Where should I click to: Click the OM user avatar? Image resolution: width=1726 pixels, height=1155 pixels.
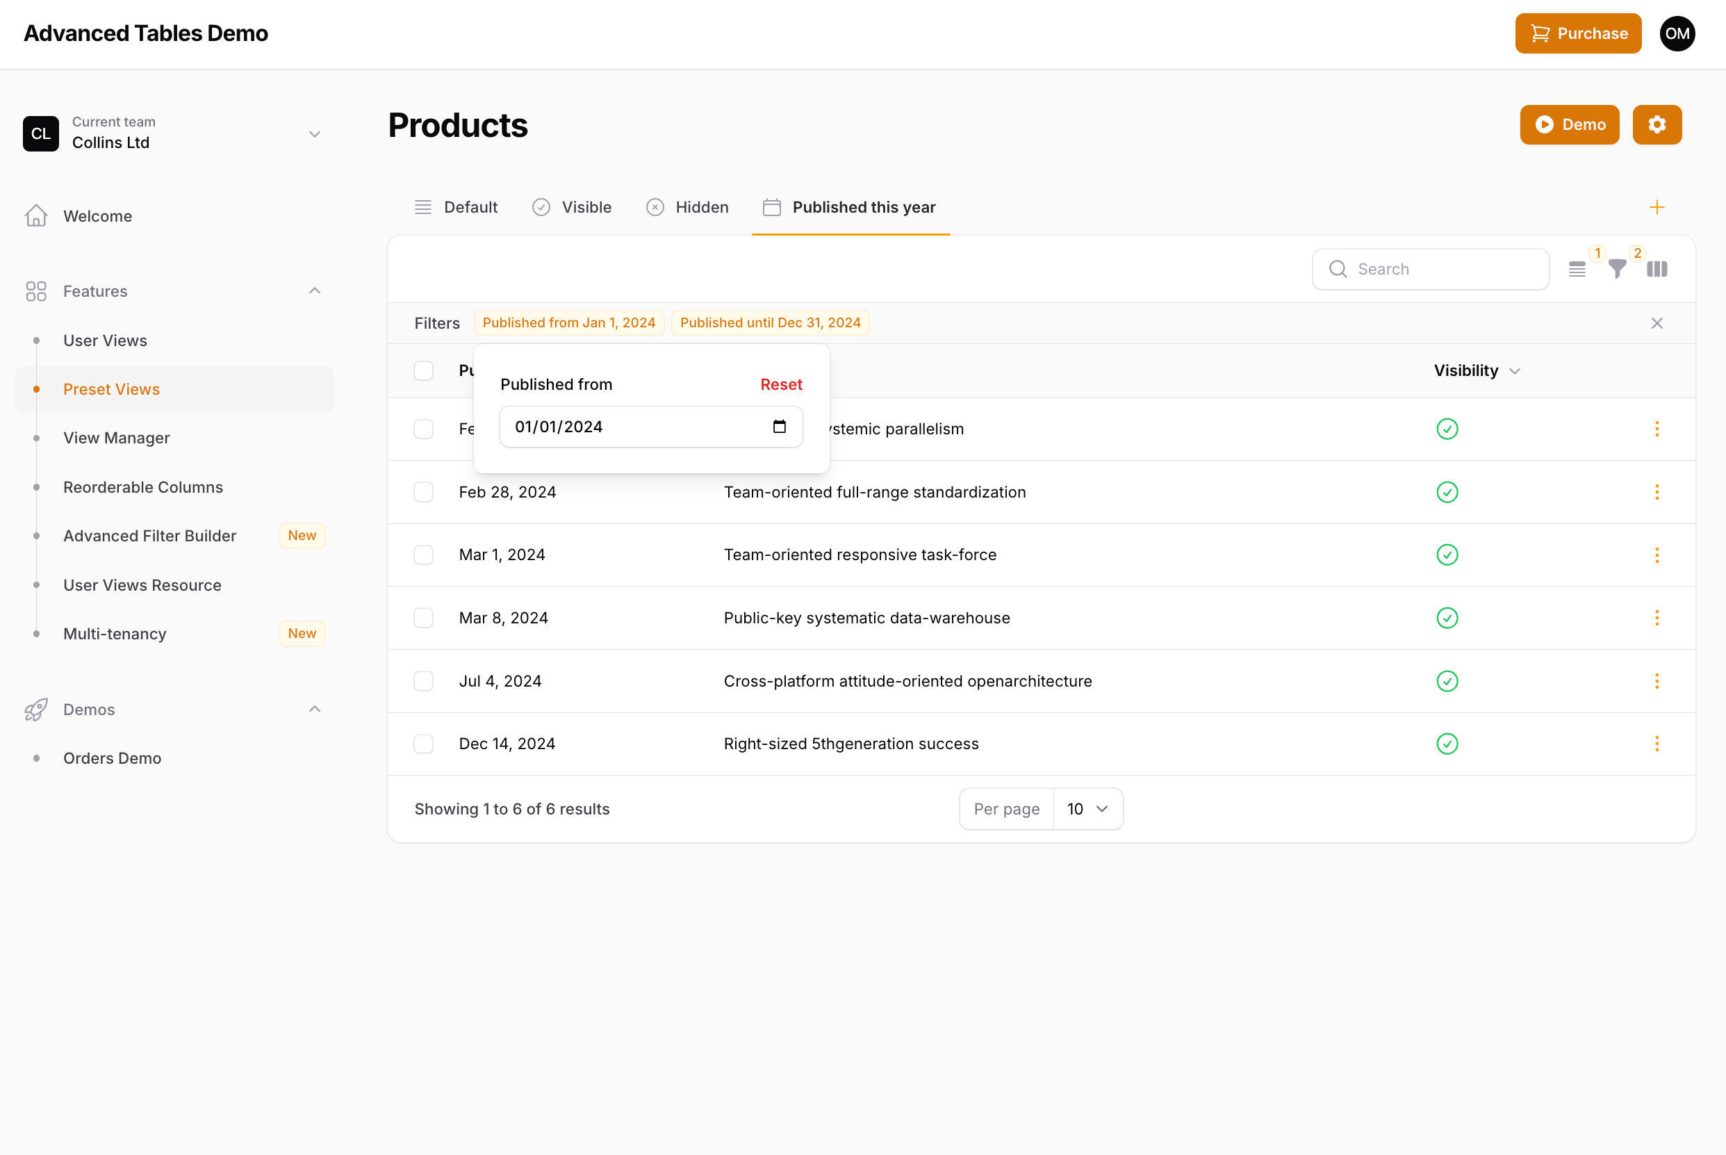1677,34
